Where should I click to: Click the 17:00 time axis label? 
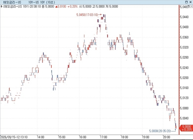click(104, 137)
